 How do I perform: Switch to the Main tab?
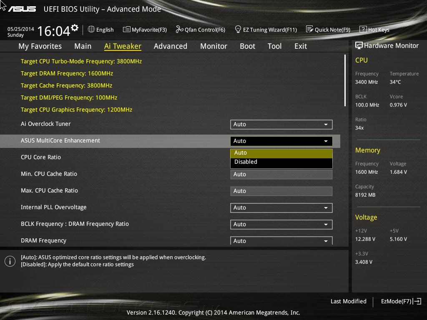[83, 46]
